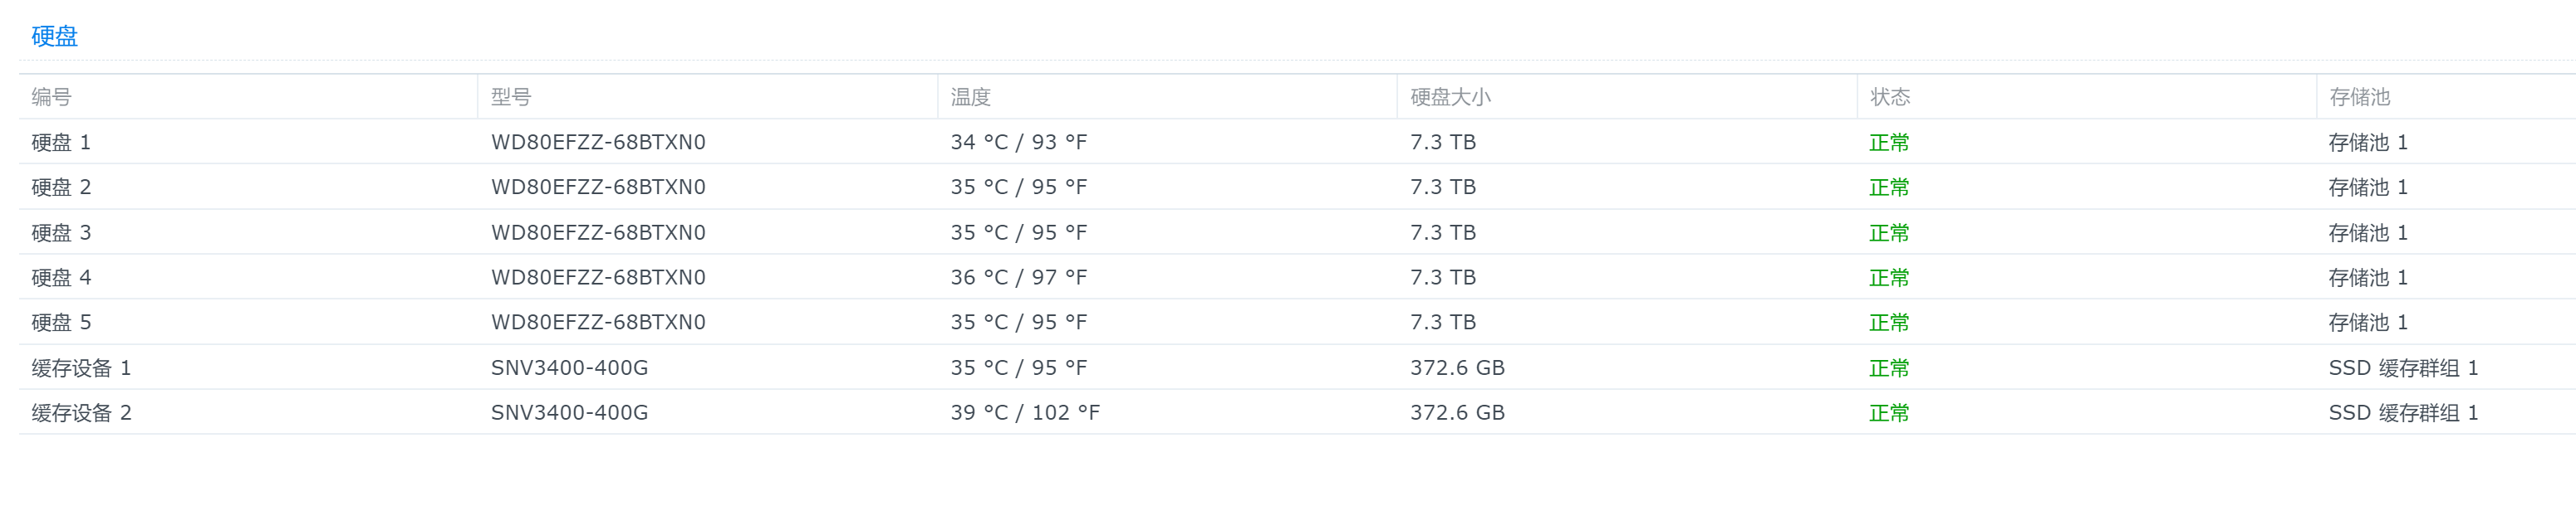Click the 正常 status of 硬盘 1
2576x506 pixels.
[x=1888, y=142]
